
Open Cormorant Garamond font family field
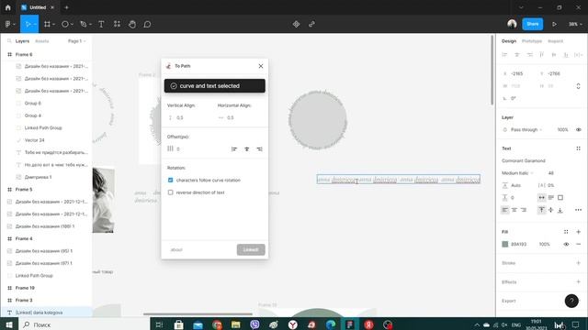coord(524,161)
